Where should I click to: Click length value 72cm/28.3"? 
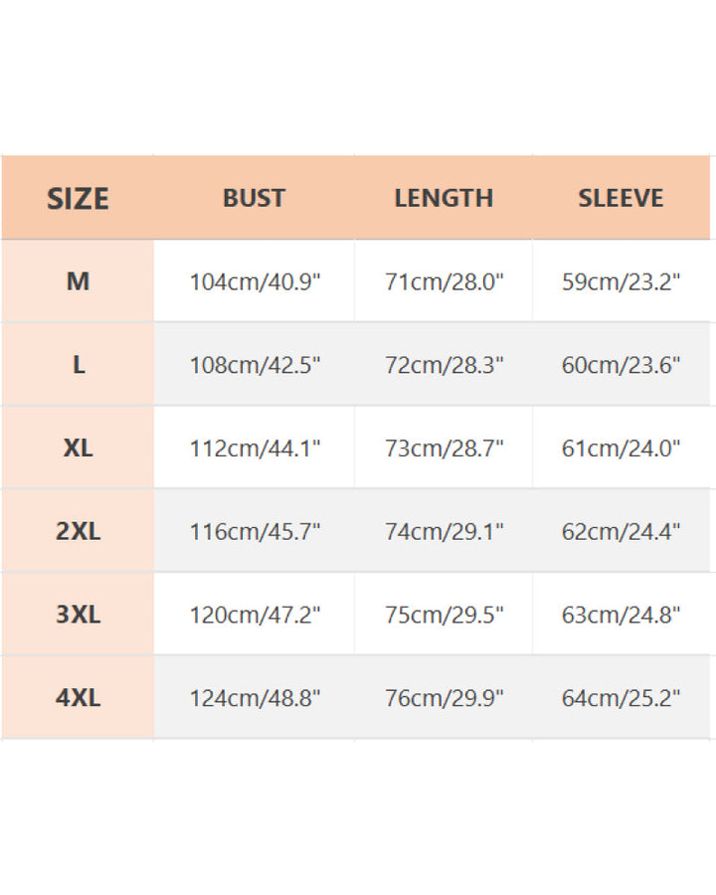coord(445,366)
